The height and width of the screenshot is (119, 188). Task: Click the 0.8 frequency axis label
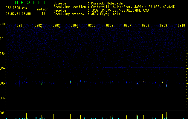2,83
